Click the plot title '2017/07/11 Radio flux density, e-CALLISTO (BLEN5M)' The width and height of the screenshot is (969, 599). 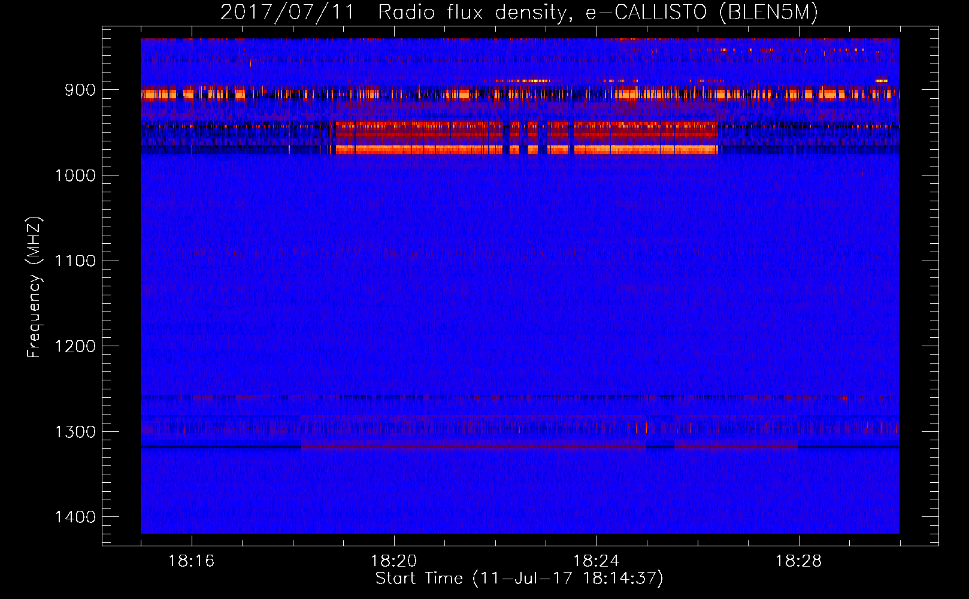(519, 13)
